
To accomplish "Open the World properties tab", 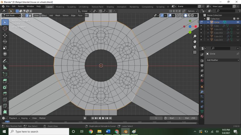I will pos(202,81).
